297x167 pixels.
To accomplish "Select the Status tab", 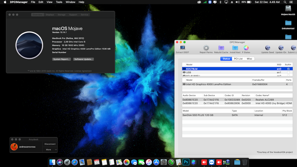I will tap(226, 59).
